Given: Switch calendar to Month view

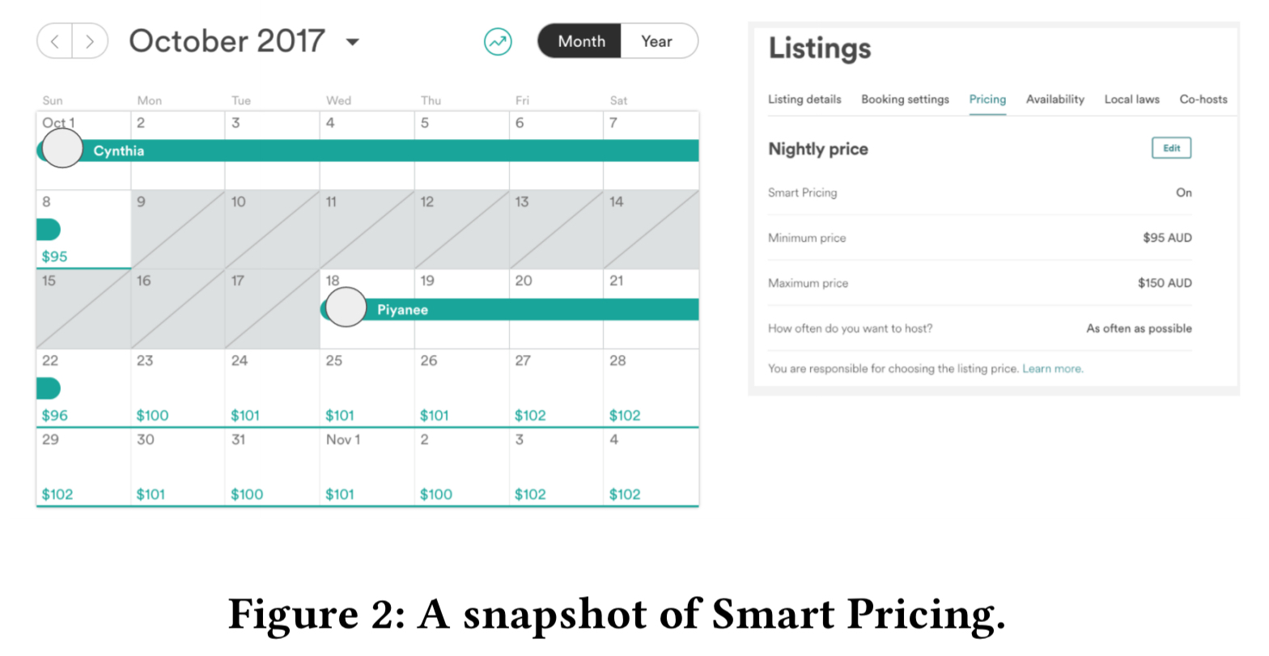Looking at the screenshot, I should (580, 41).
